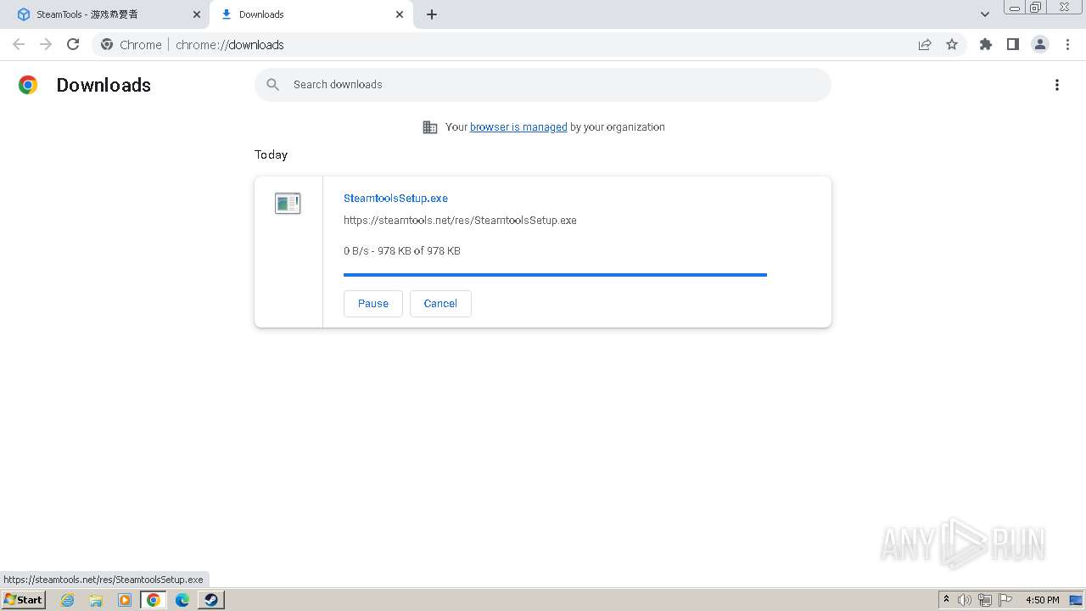
Task: Go forward in browser history
Action: pyautogui.click(x=46, y=45)
